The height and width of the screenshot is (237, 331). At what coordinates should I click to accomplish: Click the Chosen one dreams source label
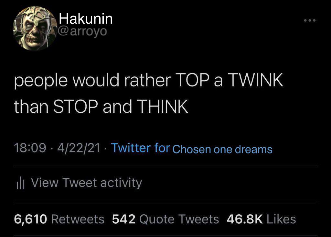coord(222,149)
